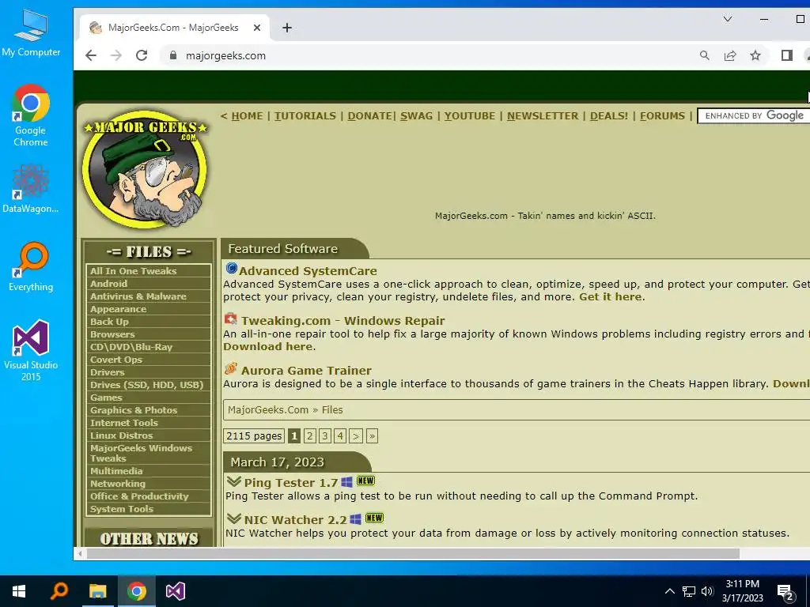Open the DONATE menu link
The image size is (810, 607).
point(369,115)
